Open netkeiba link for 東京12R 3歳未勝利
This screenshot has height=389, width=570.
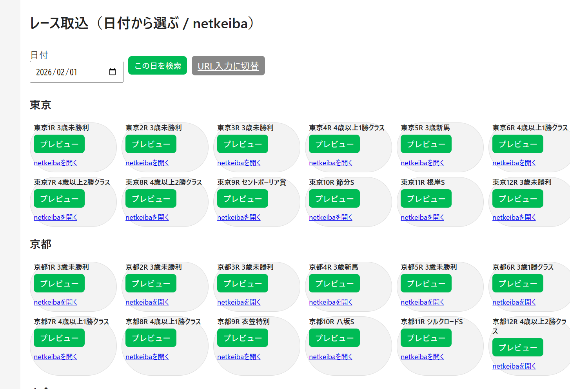[x=514, y=217]
